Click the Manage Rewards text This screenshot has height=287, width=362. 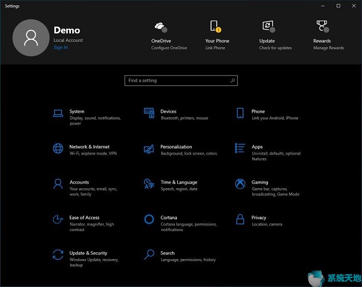tap(328, 48)
